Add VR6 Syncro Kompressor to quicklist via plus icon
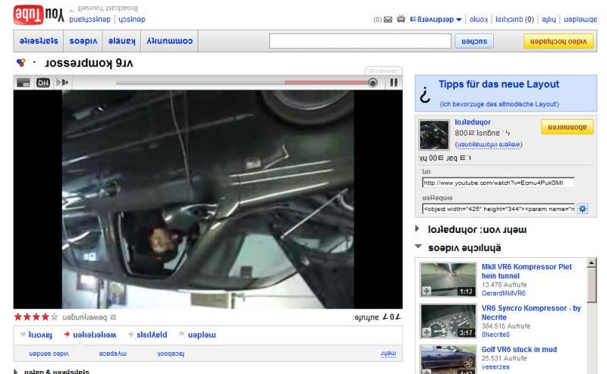 (x=426, y=332)
